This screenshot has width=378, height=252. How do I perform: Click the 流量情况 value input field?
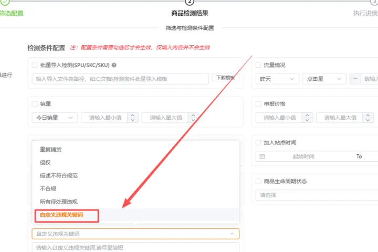click(370, 79)
